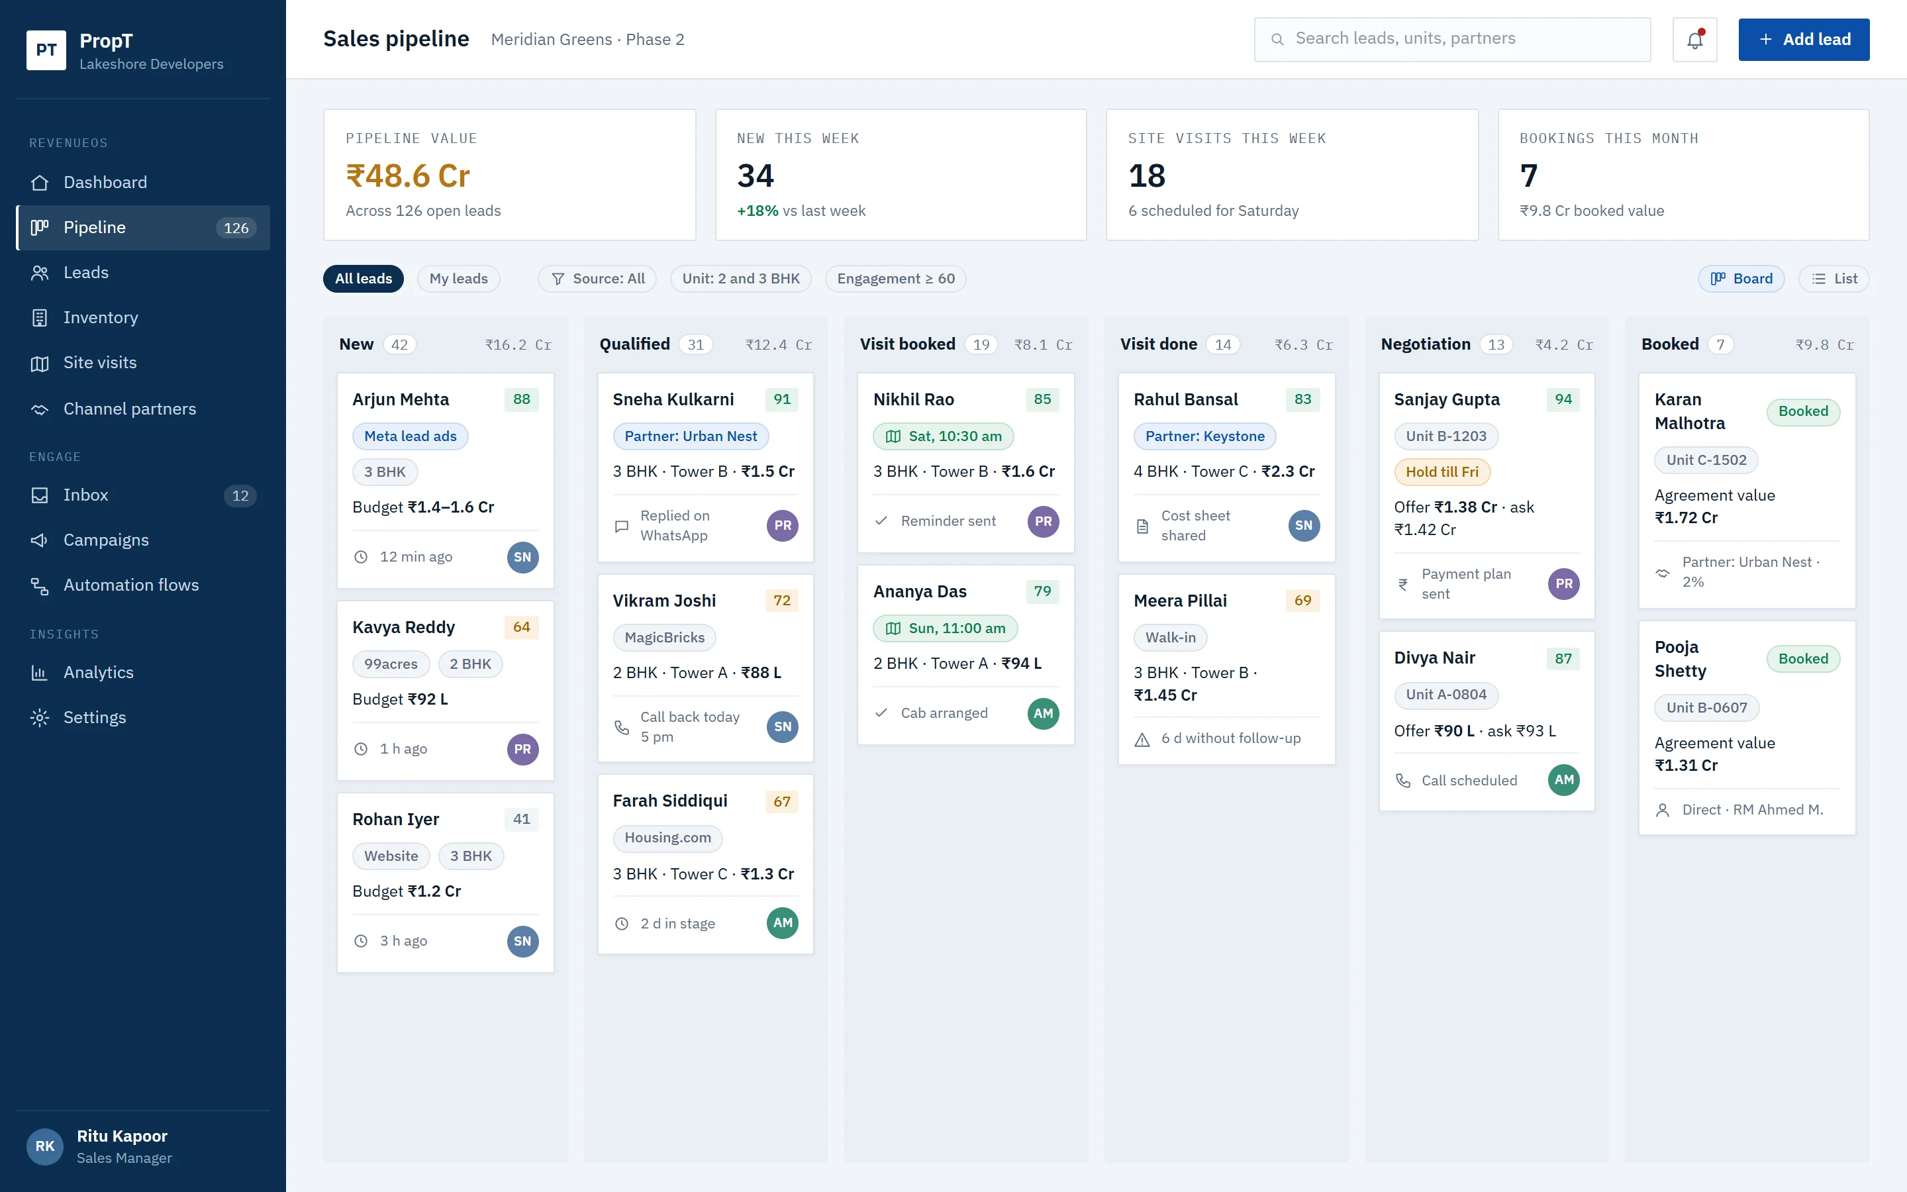1907x1192 pixels.
Task: Click the Analytics chart icon
Action: pyautogui.click(x=40, y=672)
